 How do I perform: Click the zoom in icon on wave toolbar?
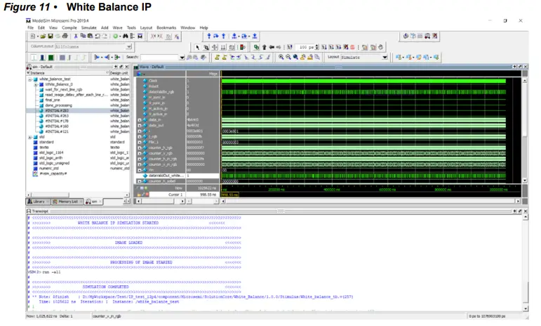[x=281, y=57]
